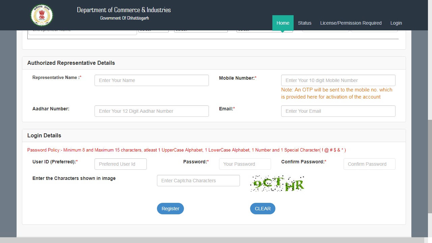This screenshot has width=432, height=243.
Task: Click the Chhattisgarh government emblem logo
Action: click(42, 15)
